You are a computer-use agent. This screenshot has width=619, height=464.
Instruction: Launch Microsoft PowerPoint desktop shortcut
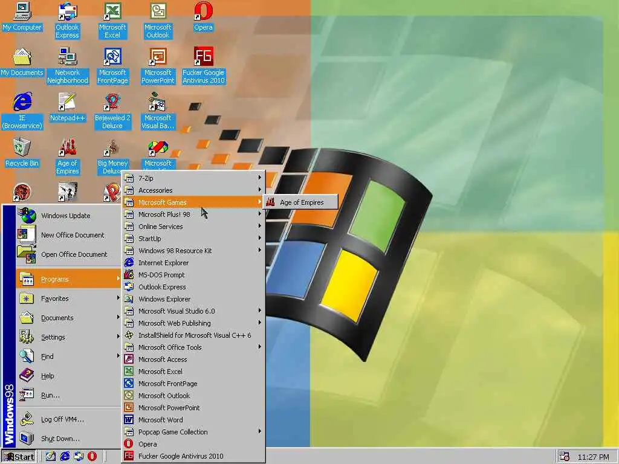pos(158,66)
